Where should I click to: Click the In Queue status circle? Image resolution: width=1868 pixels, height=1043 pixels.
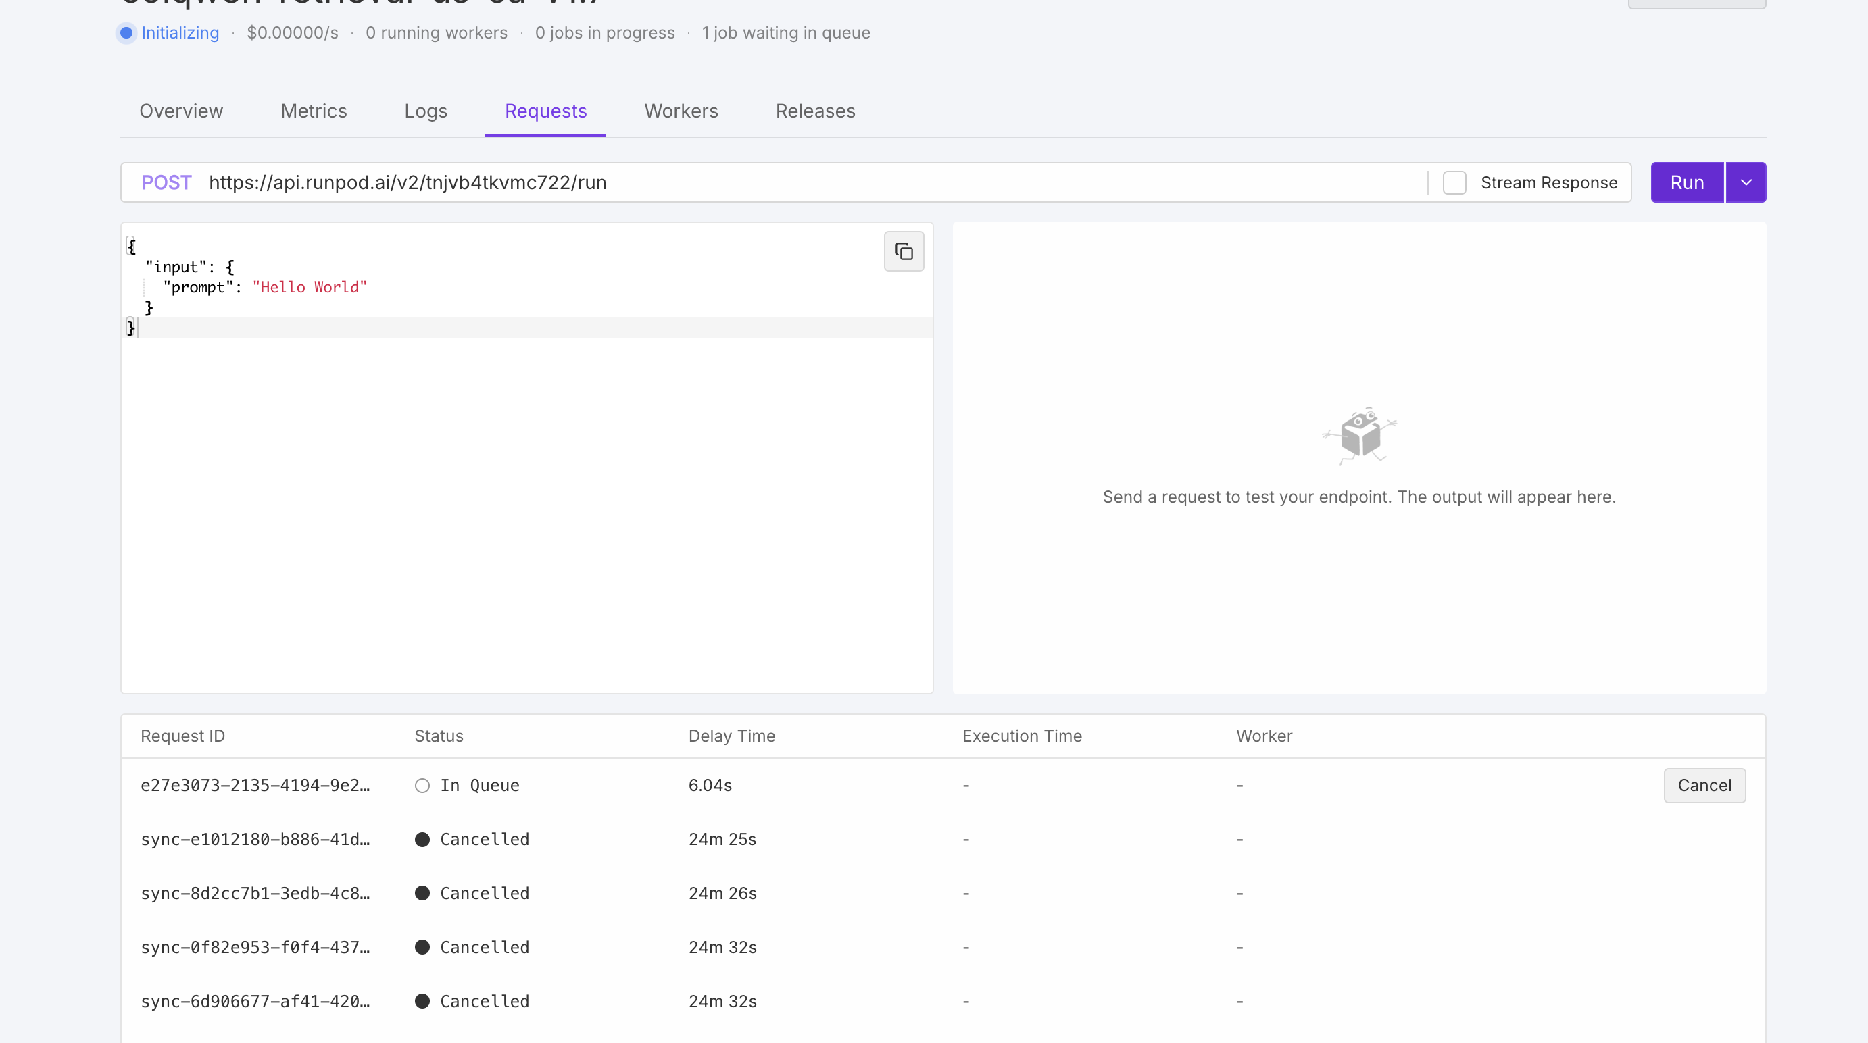tap(422, 786)
